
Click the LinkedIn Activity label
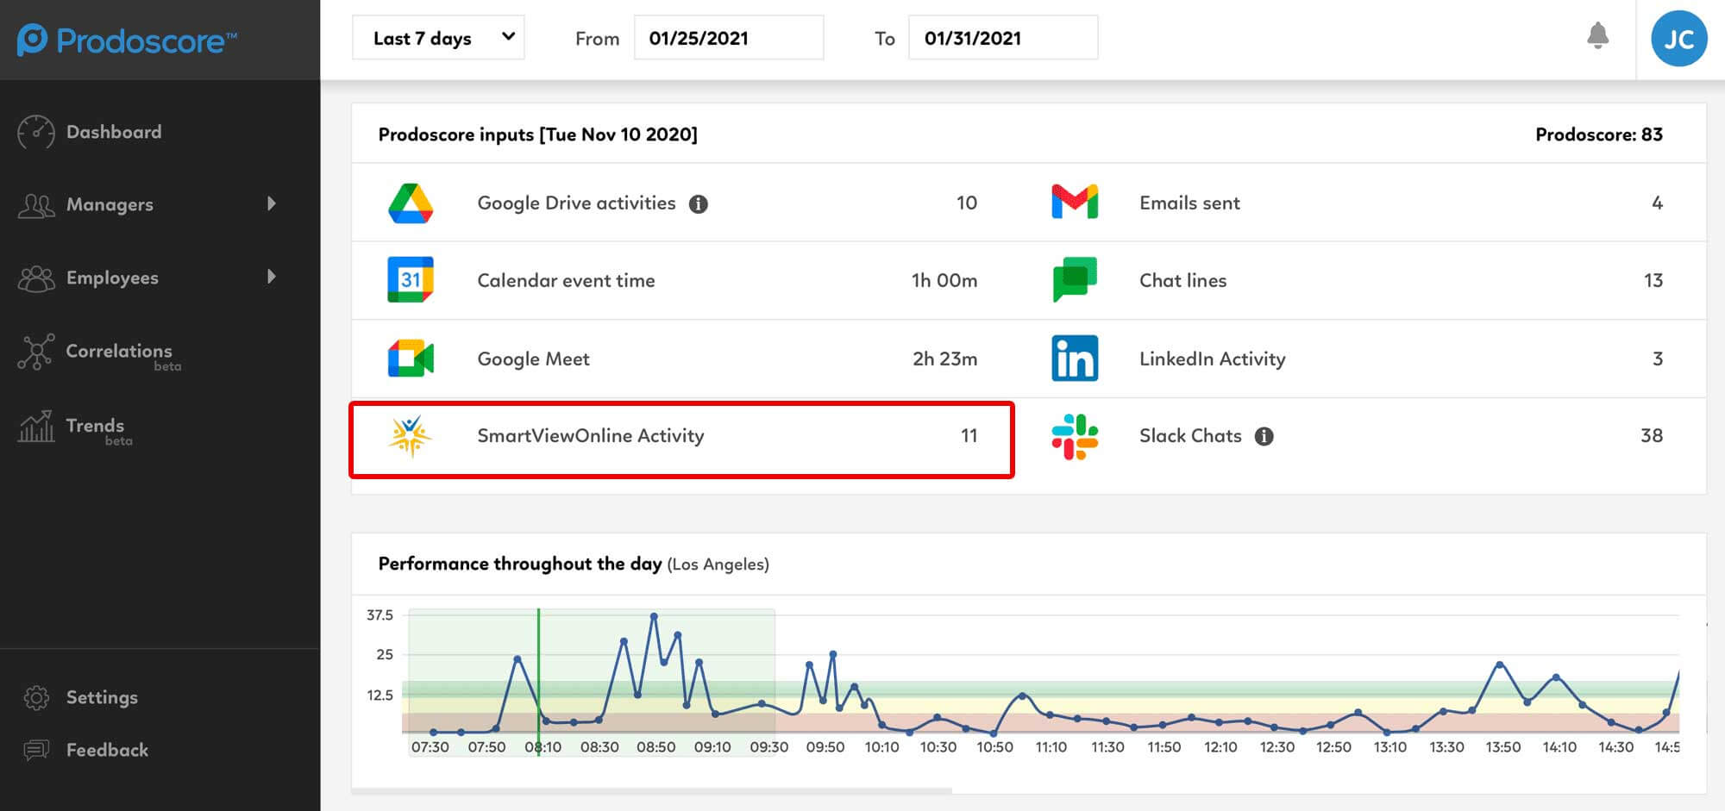click(x=1212, y=359)
